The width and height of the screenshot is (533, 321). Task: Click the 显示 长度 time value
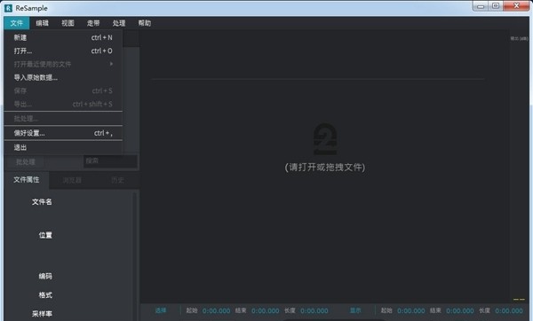coord(509,311)
